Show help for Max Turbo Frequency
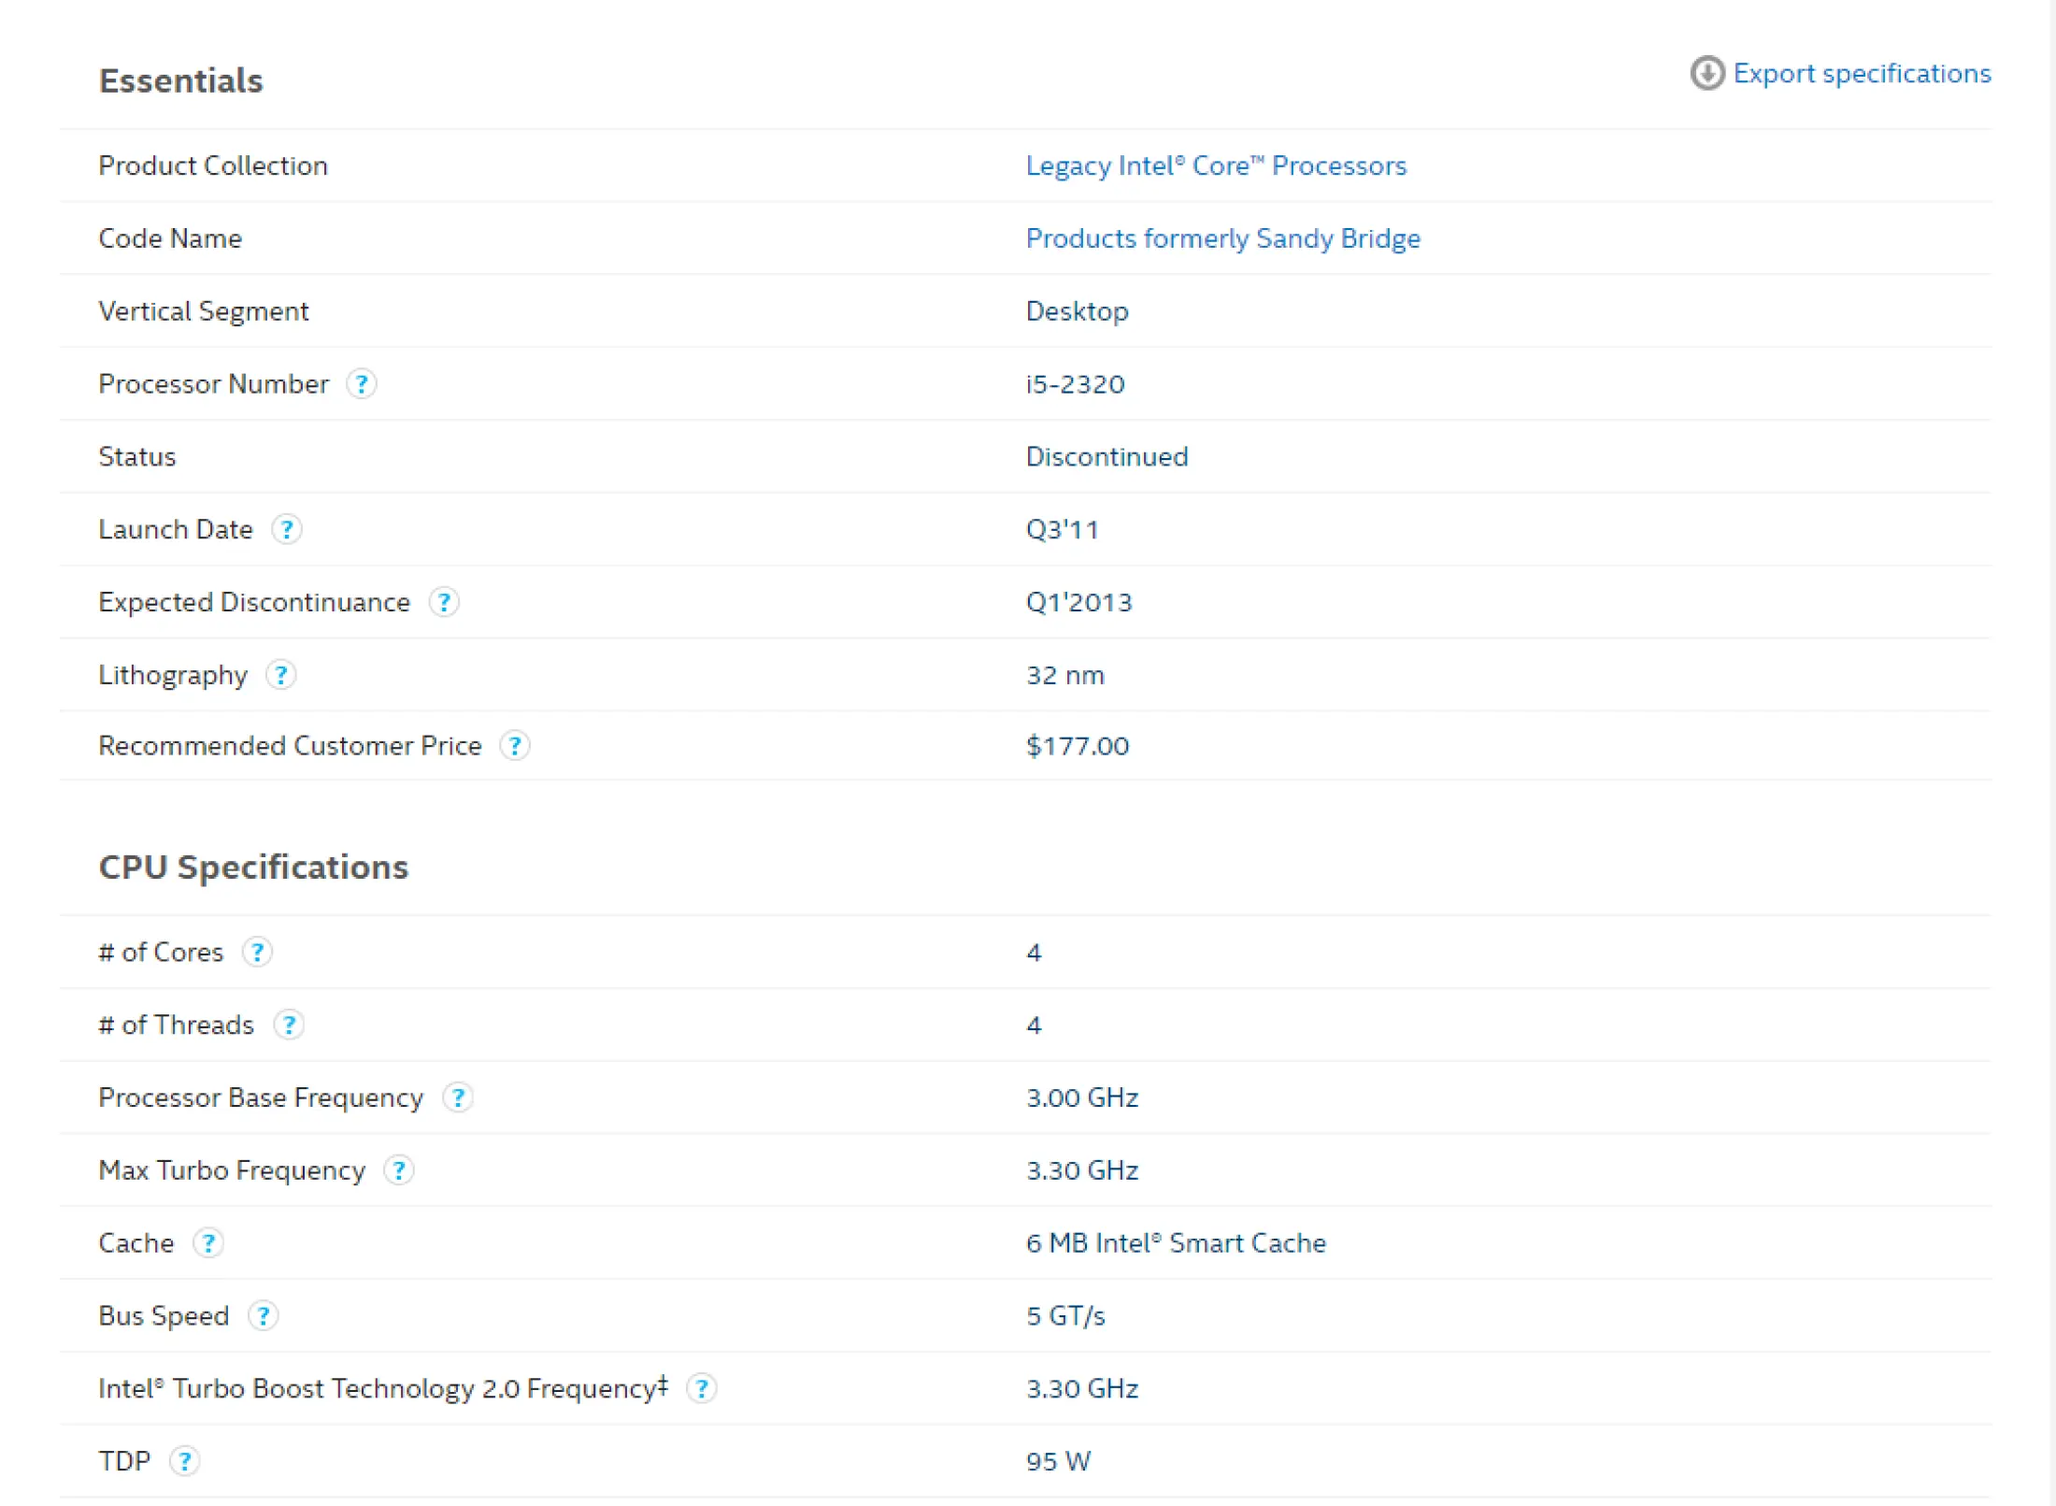 (x=399, y=1170)
